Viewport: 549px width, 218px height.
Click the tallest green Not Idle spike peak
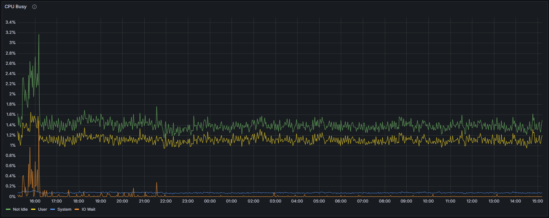click(x=39, y=35)
